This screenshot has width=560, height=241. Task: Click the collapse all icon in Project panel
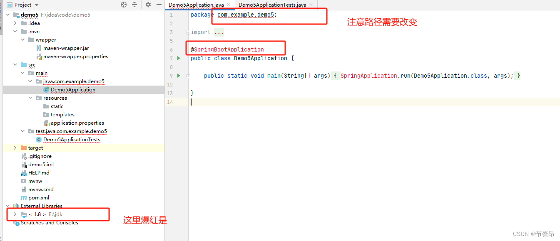coord(134,5)
